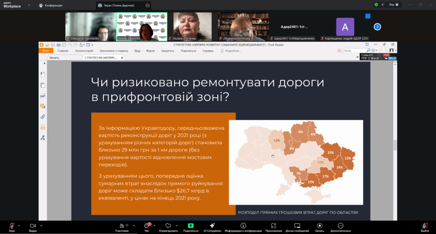
Task: Leave meeting via Выйти button
Action: [425, 227]
